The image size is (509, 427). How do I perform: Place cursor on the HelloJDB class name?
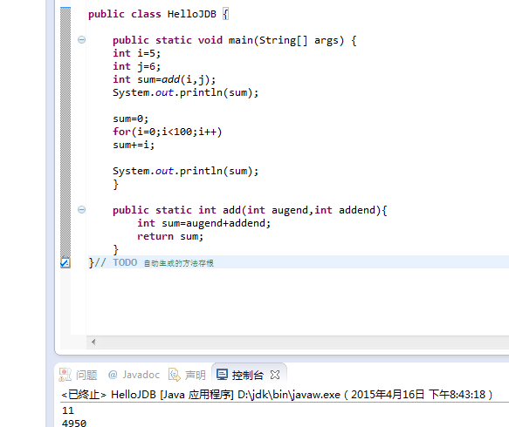click(191, 14)
